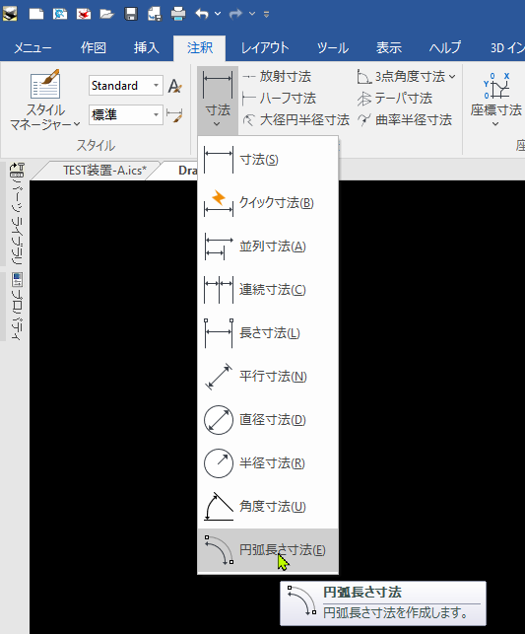Click the 3点角度寸法 tool
This screenshot has height=634, width=525.
(x=401, y=77)
